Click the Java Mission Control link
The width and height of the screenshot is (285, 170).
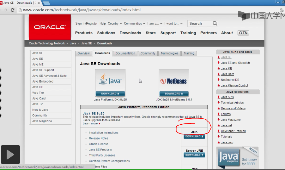click(234, 85)
